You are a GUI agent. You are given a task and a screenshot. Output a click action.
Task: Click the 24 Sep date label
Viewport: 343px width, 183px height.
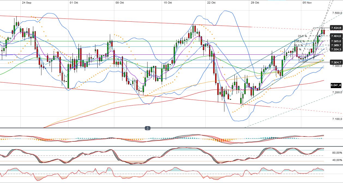click(27, 2)
